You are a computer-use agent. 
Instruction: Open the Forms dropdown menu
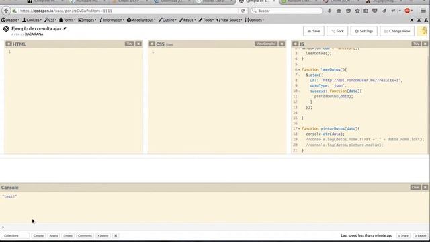67,20
